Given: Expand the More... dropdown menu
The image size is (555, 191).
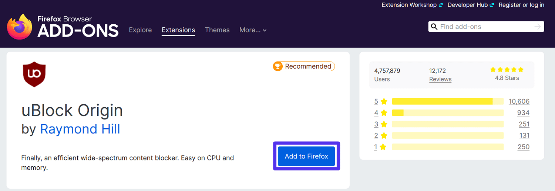Looking at the screenshot, I should [253, 30].
